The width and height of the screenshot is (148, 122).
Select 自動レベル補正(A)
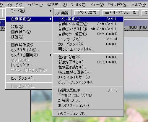(x=88, y=24)
